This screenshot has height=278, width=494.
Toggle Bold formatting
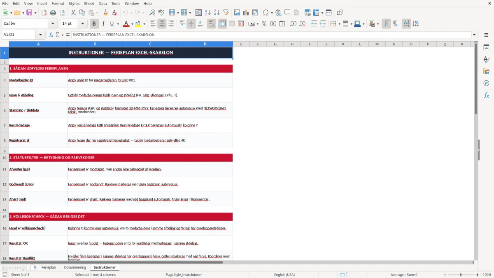(x=94, y=24)
